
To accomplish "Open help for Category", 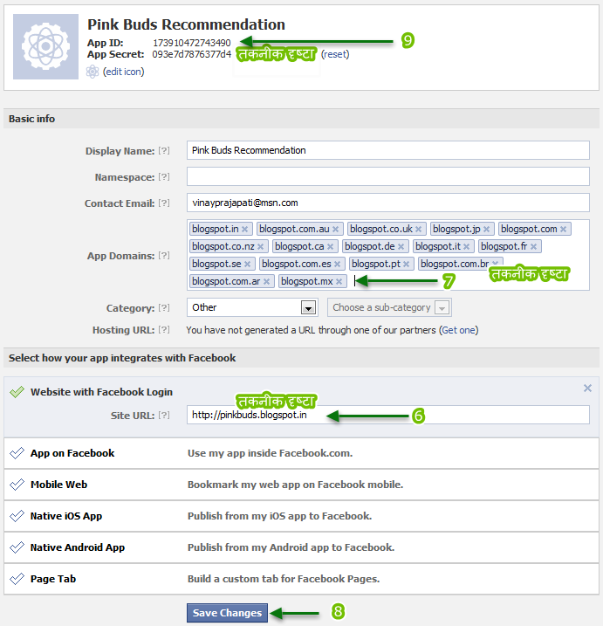I will pyautogui.click(x=163, y=308).
